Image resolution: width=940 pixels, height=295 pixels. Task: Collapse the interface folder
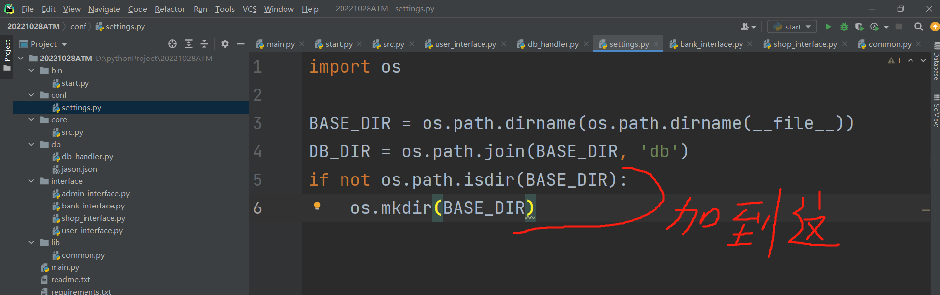[x=31, y=181]
